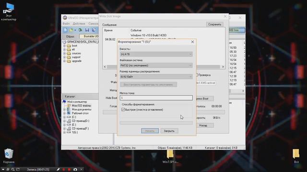Click the Назад button in Write Disk Image
Image resolution: width=307 pixels, height=172 pixels.
tap(203, 125)
